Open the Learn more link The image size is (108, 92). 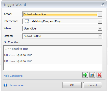pos(18,85)
